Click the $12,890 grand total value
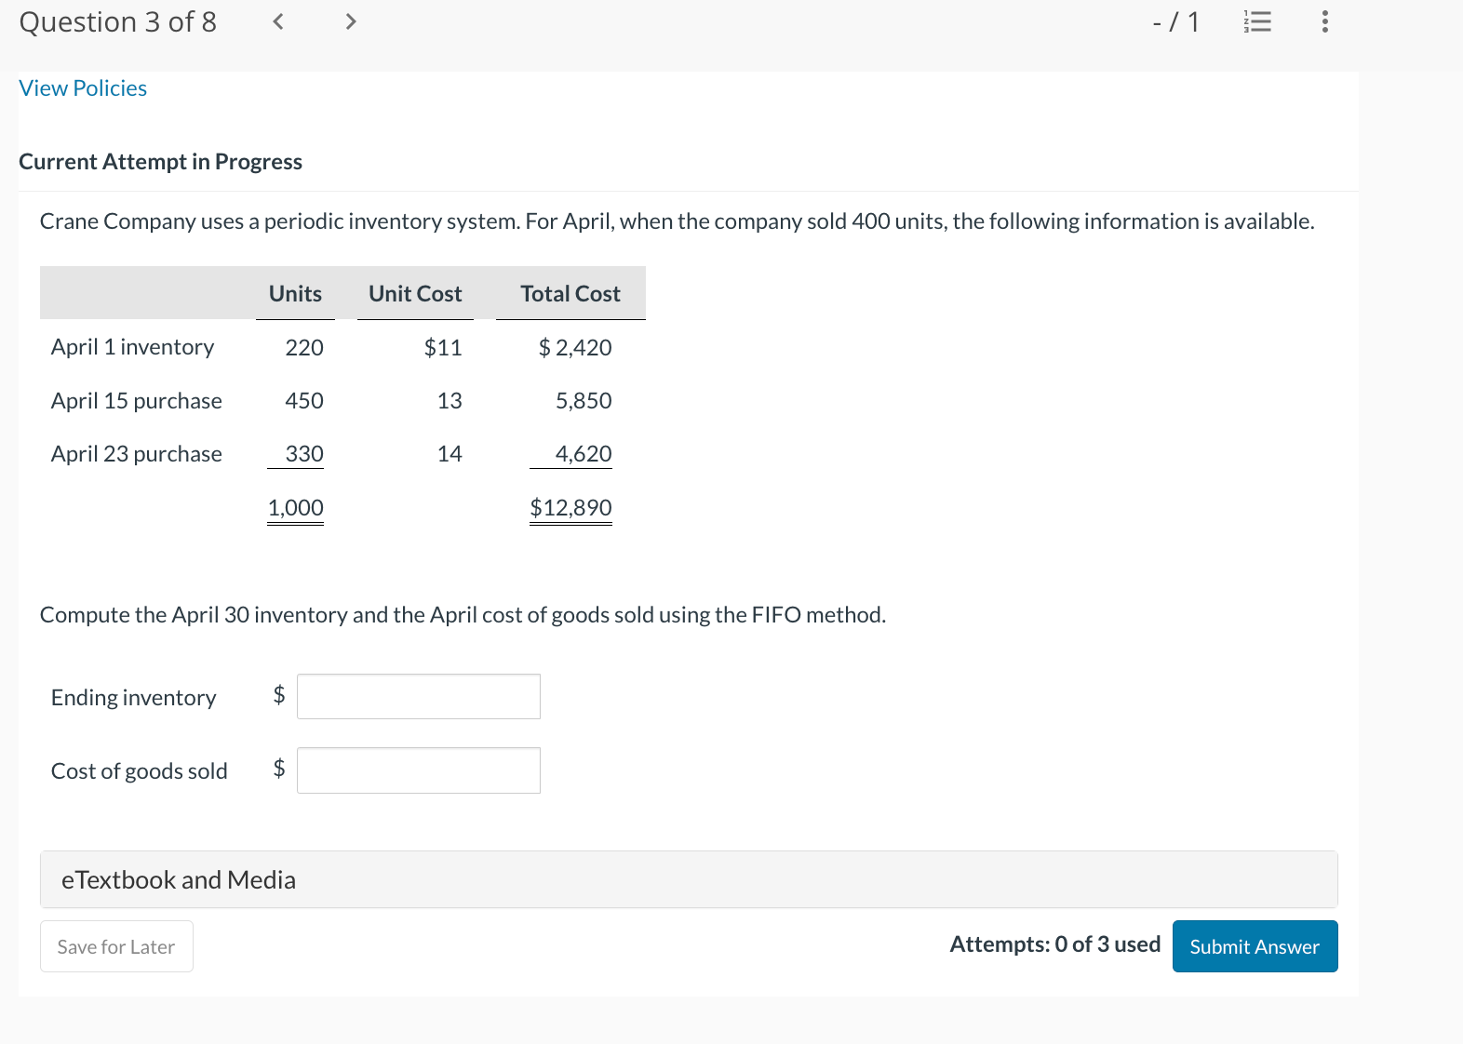Screen dimensions: 1463x1044 click(571, 508)
